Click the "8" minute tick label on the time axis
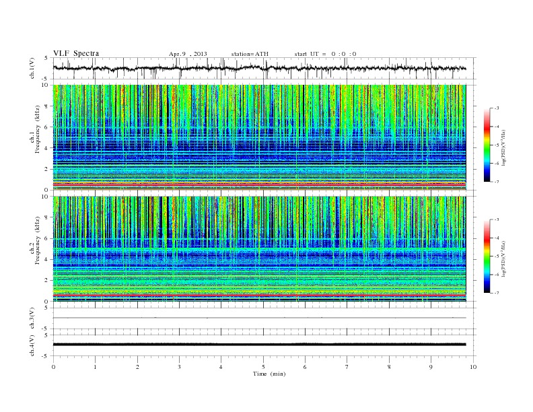 pos(389,367)
